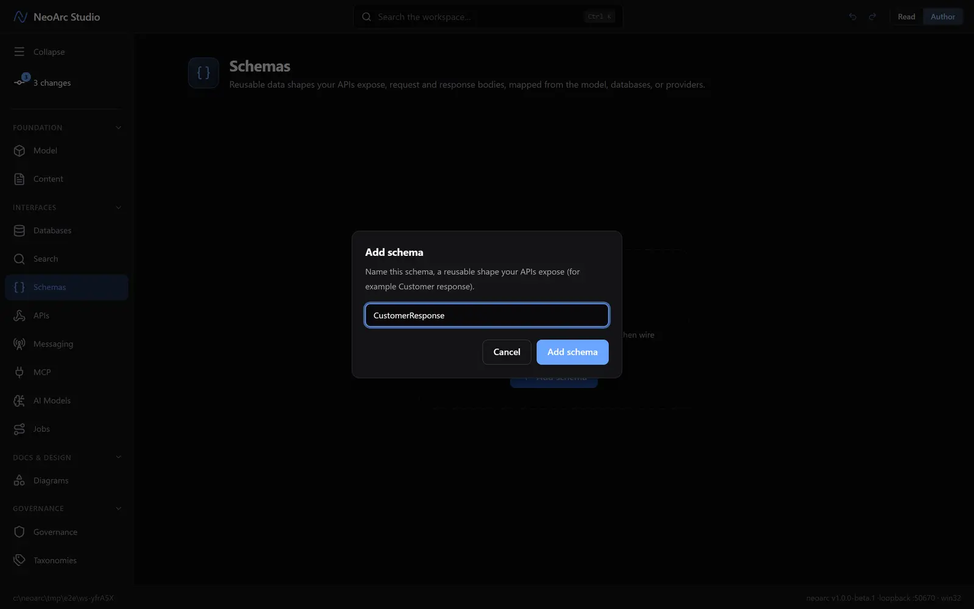Click the GOVERNANCE section heading
Screen dimensions: 974x609
38,509
